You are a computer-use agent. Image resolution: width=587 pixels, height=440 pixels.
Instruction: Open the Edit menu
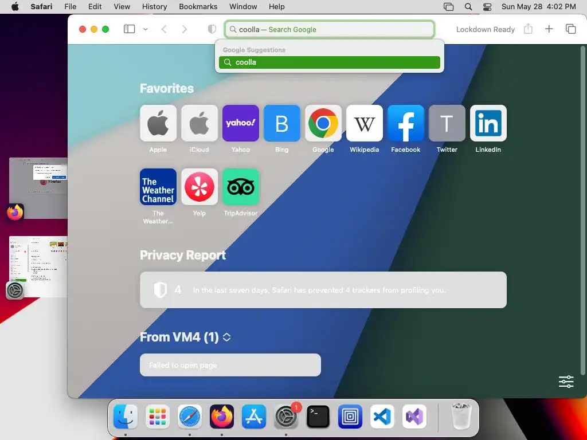[x=95, y=7]
